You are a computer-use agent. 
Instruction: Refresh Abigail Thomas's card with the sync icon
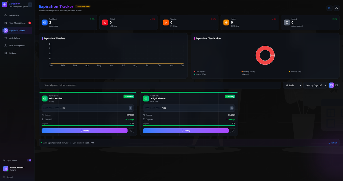point(233,131)
